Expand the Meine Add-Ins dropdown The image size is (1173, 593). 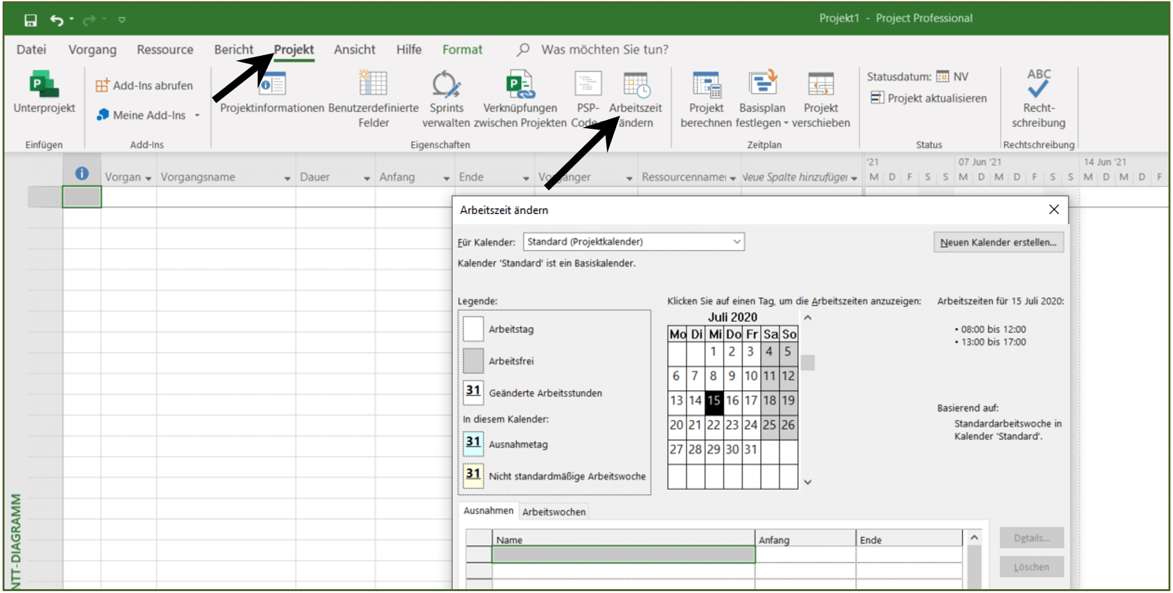pyautogui.click(x=197, y=115)
